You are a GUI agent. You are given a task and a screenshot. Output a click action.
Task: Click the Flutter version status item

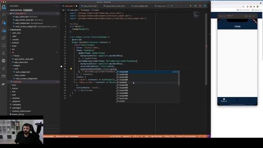[x=169, y=136]
